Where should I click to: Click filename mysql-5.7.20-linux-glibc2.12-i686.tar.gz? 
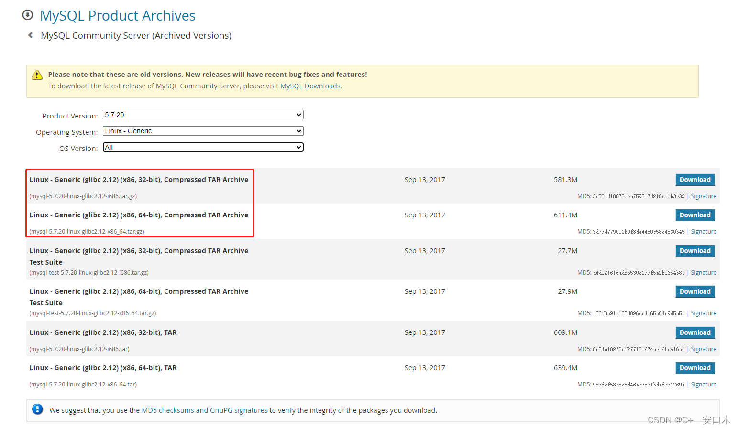(83, 196)
